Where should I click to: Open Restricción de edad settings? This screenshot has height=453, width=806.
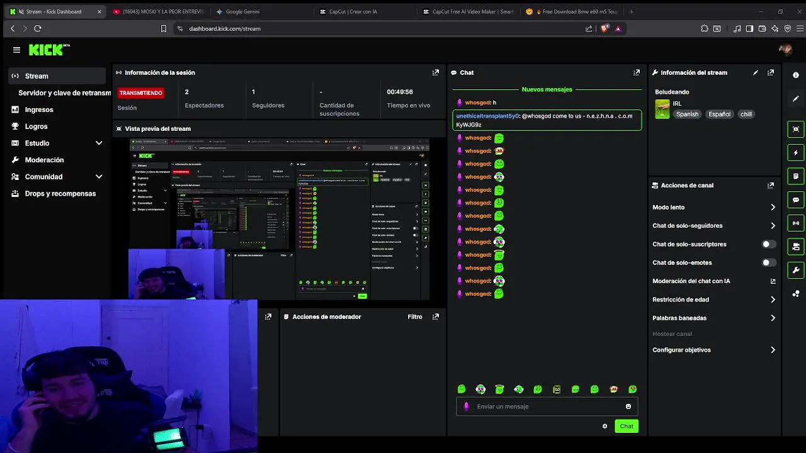click(714, 299)
